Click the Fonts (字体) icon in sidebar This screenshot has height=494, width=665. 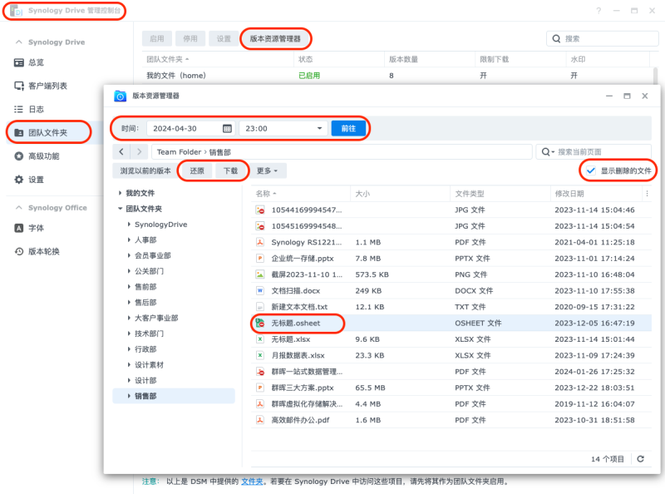pyautogui.click(x=18, y=228)
